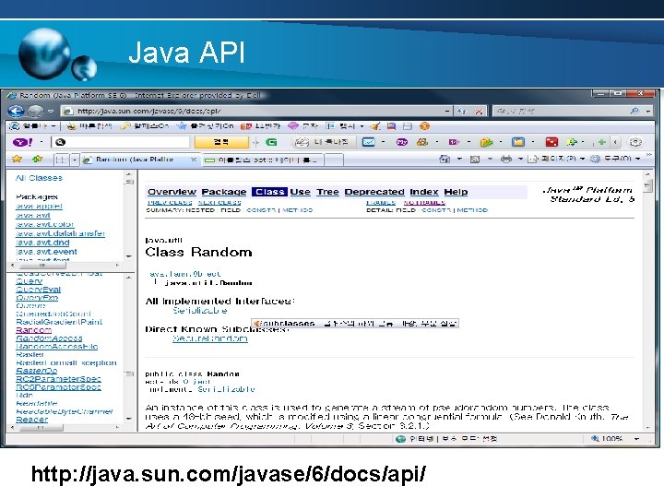
Task: Open the Quick Tabs grid icon
Action: [x=61, y=160]
